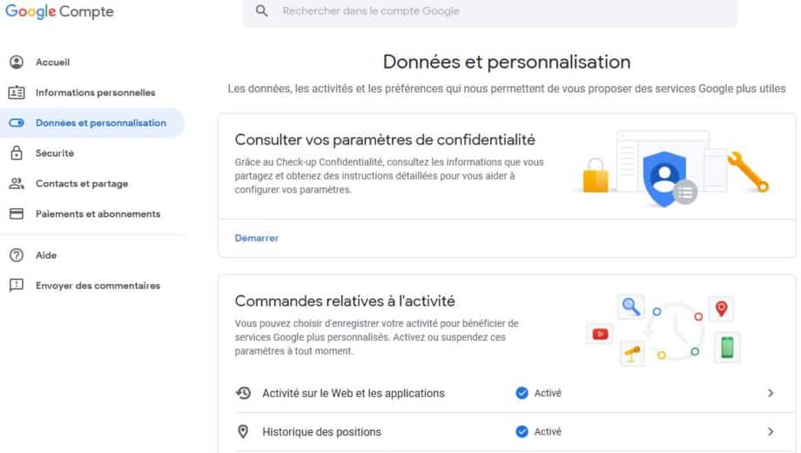Open Informations personnelles section

tap(96, 92)
